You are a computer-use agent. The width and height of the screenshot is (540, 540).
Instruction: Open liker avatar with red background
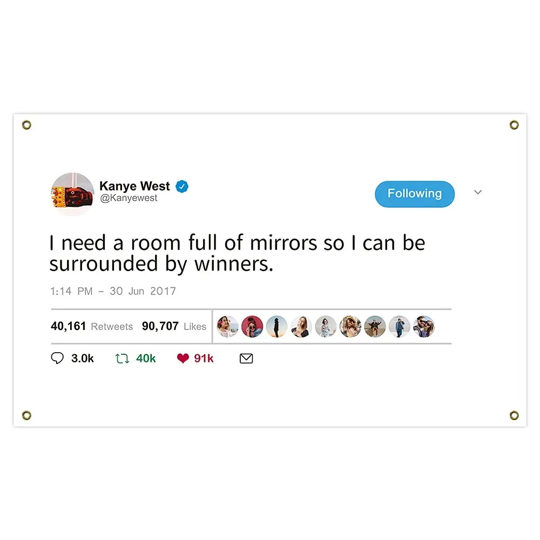[x=252, y=327]
